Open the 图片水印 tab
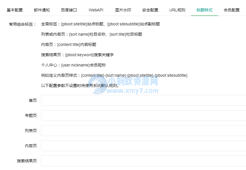The image size is (246, 170). [123, 10]
